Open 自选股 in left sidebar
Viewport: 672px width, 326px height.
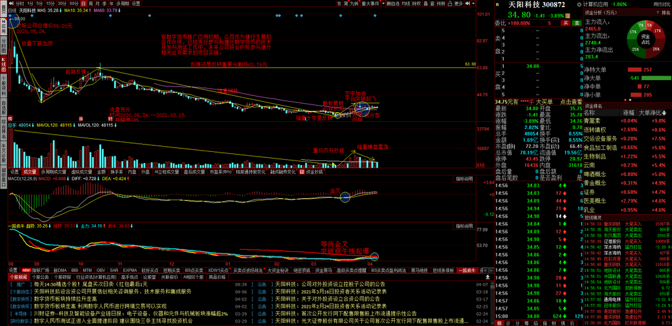point(3,108)
